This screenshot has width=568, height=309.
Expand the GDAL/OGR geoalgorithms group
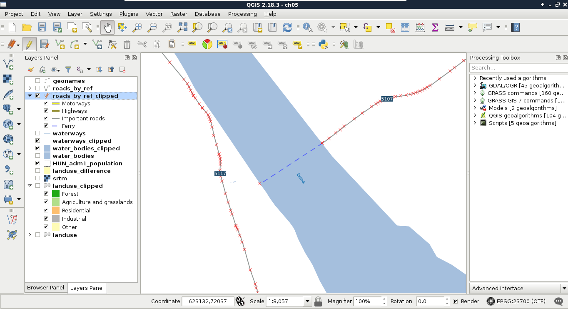coord(475,85)
